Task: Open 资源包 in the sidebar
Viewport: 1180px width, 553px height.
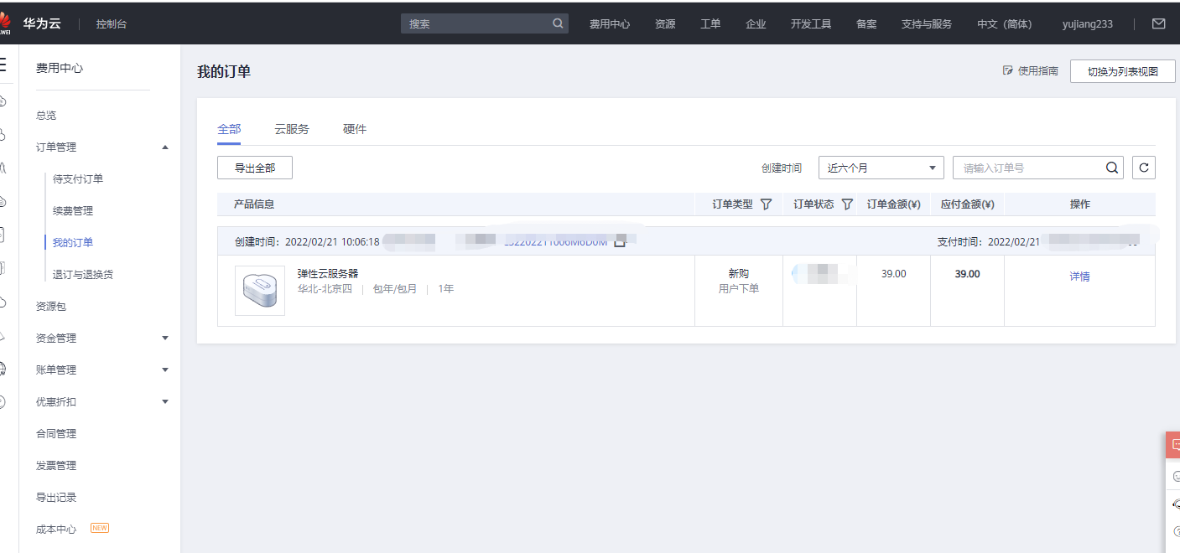Action: point(50,307)
